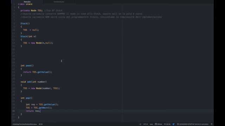Click the 'class Stack' declaration line
The height and width of the screenshot is (126, 225).
(25, 4)
